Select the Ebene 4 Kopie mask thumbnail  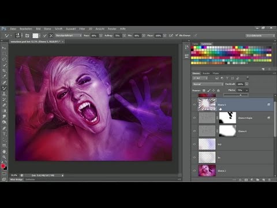point(227,118)
